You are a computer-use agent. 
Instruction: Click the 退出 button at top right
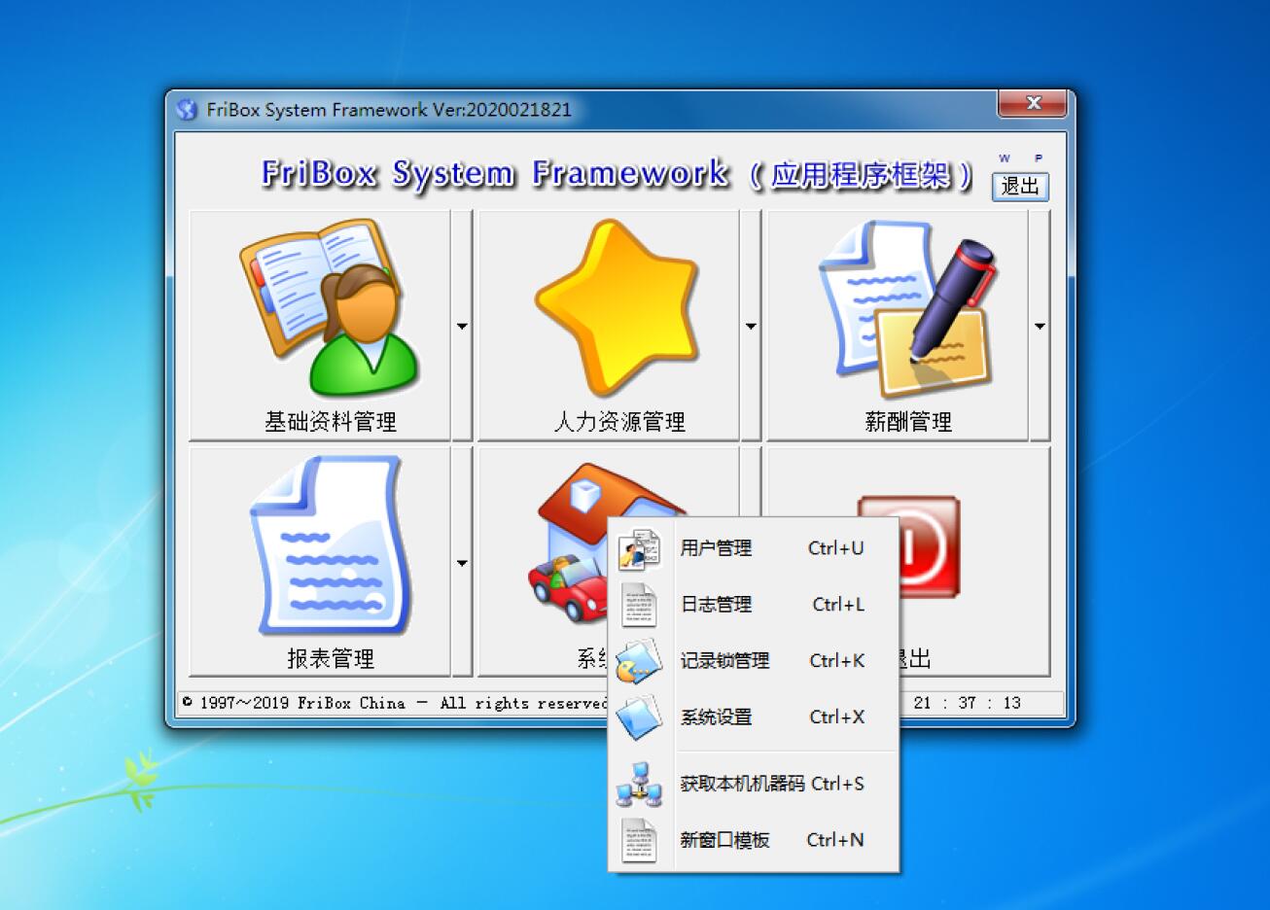point(1020,186)
